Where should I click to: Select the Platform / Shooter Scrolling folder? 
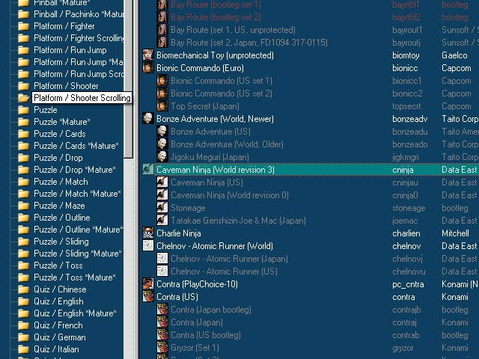click(82, 98)
